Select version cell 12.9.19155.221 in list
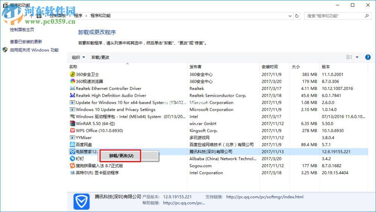The image size is (376, 212). [336, 152]
